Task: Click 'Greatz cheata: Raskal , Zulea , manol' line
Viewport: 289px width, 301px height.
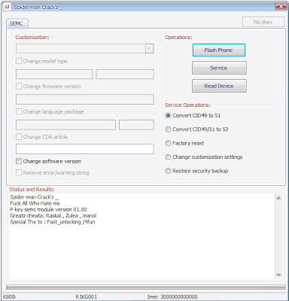Action: (53, 216)
